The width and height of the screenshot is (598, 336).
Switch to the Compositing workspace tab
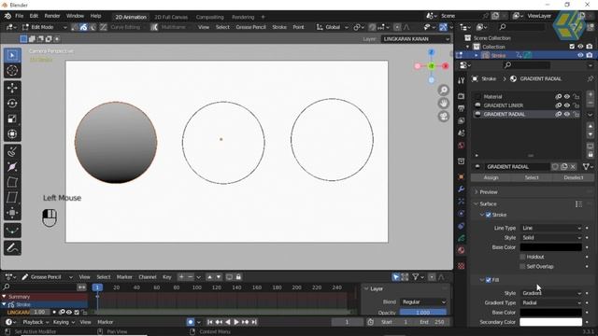209,17
